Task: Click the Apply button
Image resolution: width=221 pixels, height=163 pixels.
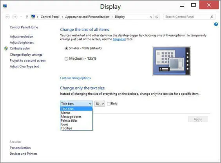Action: (x=198, y=119)
